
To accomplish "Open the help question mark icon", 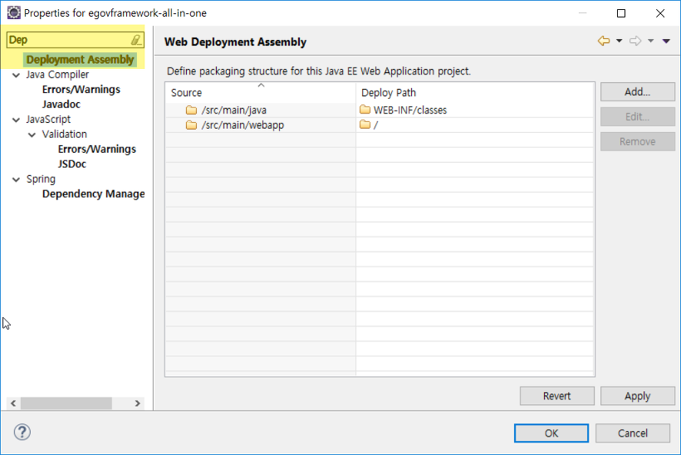I will [22, 432].
